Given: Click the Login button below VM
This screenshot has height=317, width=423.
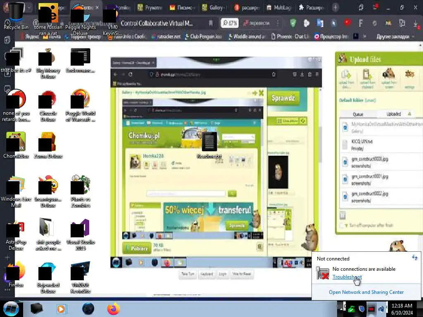Looking at the screenshot, I should point(223,274).
